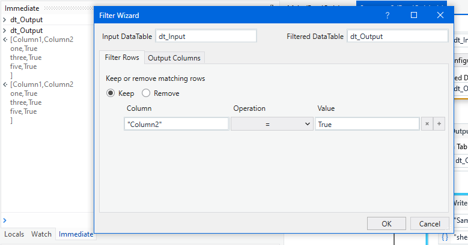Click the remove filter row (x) icon
Image resolution: width=468 pixels, height=245 pixels.
click(x=427, y=124)
